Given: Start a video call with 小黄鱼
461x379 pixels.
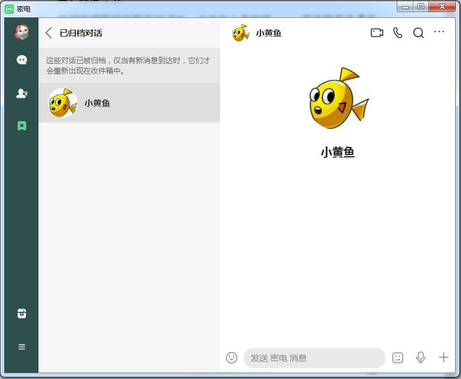Looking at the screenshot, I should (x=377, y=33).
